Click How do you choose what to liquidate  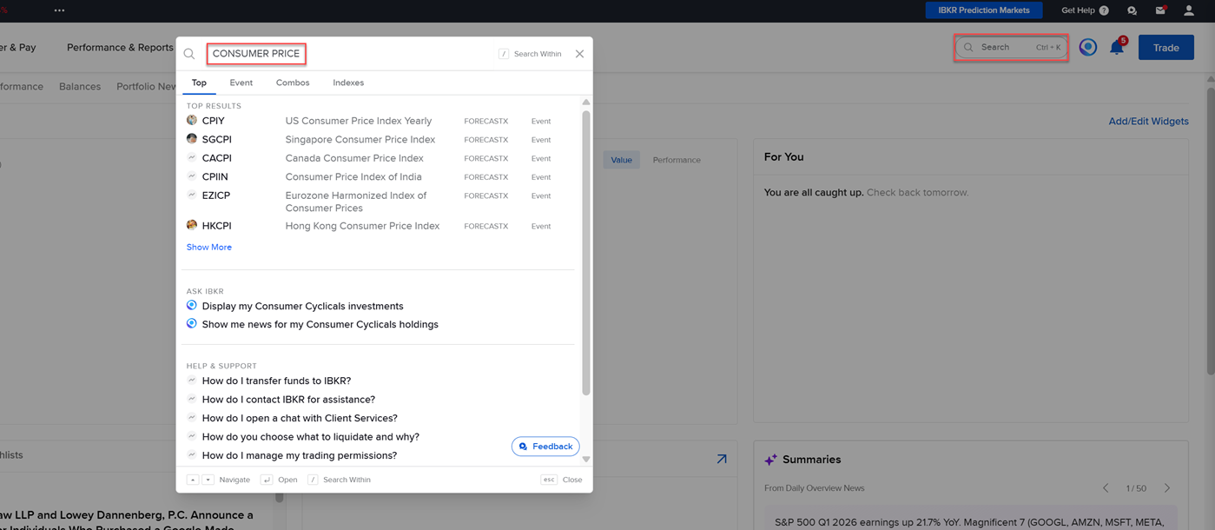click(x=310, y=437)
